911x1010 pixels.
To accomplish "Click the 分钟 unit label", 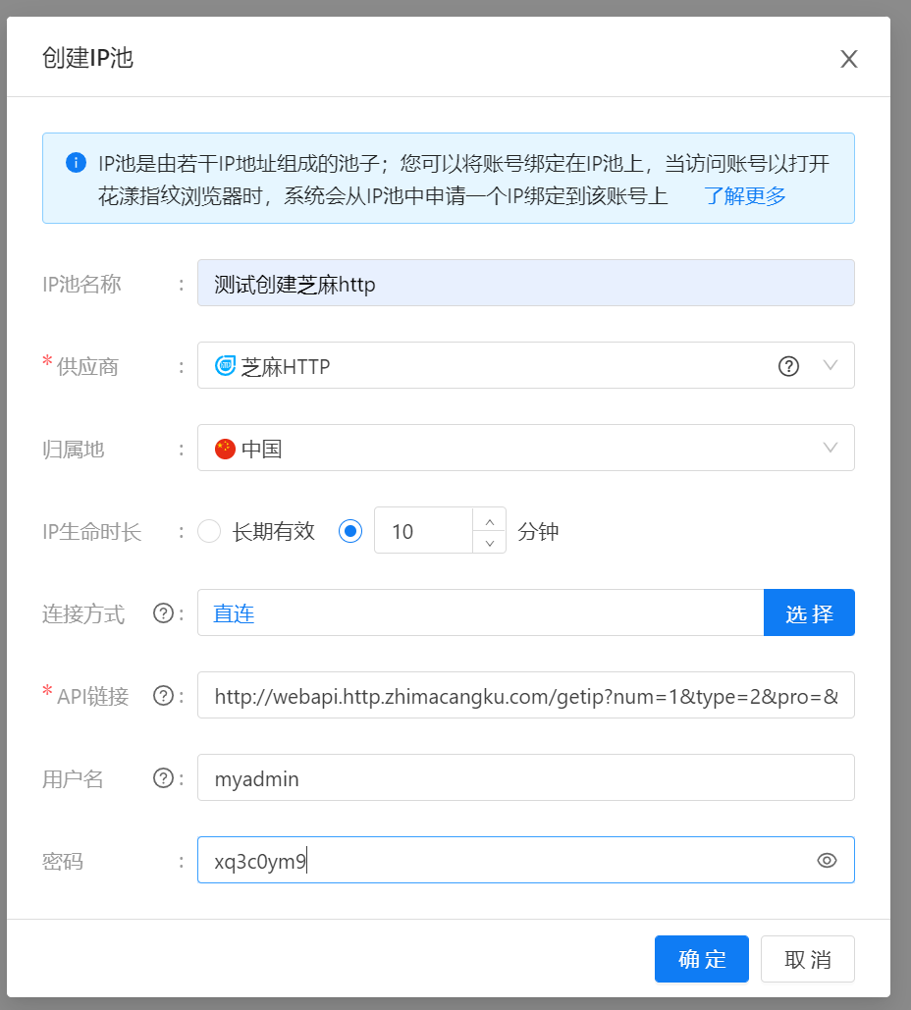I will 538,531.
